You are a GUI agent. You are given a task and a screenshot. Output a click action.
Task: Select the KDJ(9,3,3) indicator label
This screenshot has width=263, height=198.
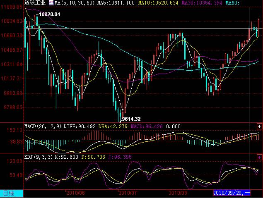point(39,157)
